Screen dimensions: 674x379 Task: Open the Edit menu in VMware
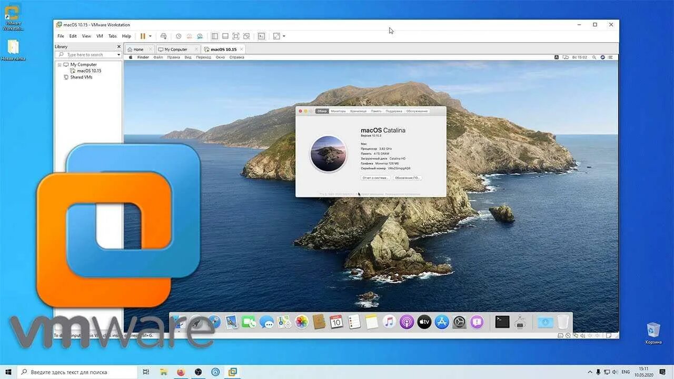(73, 36)
